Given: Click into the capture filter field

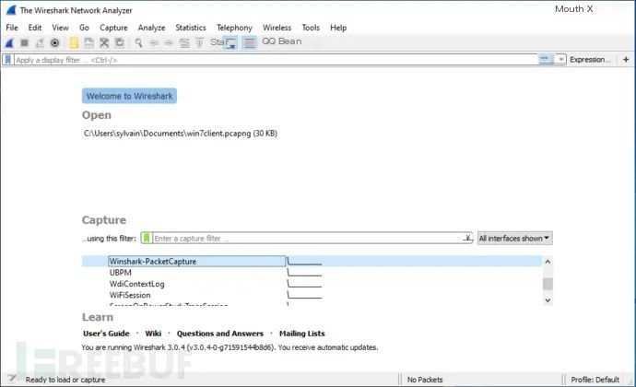Looking at the screenshot, I should coord(307,238).
